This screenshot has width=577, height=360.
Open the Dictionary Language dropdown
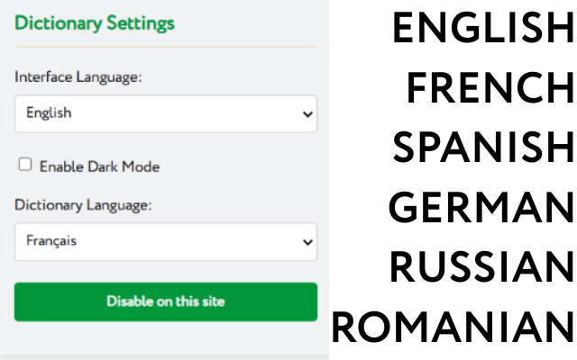[x=166, y=241]
